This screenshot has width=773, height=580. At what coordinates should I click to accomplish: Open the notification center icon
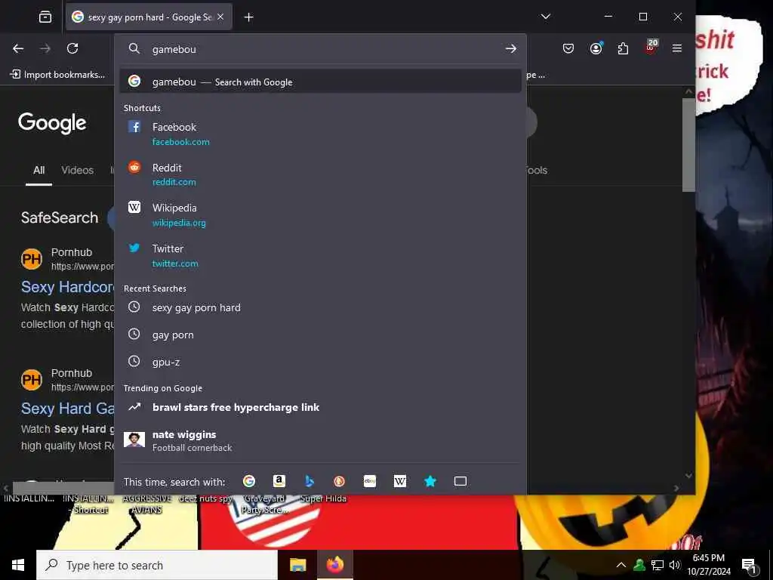pyautogui.click(x=748, y=565)
